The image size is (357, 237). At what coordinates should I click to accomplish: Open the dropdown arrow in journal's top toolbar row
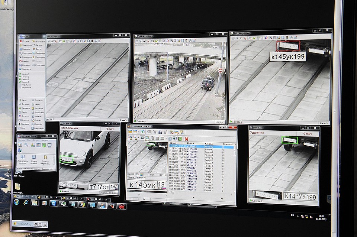pos(139,132)
